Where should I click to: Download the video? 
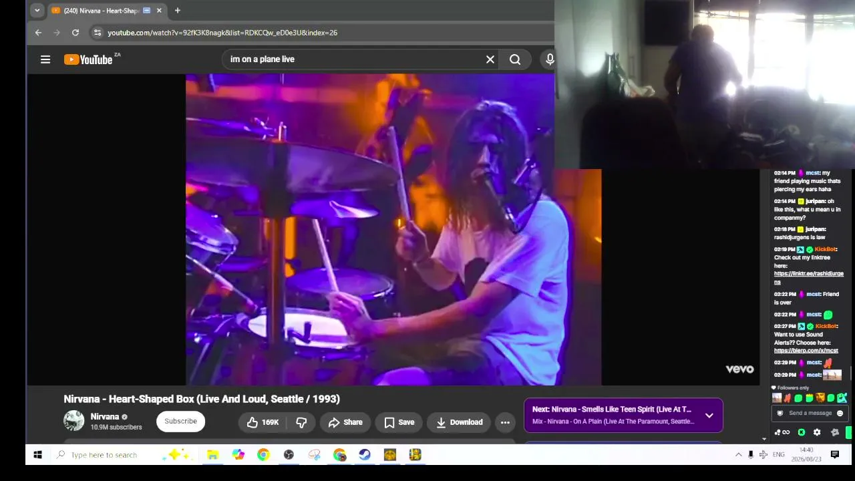459,422
